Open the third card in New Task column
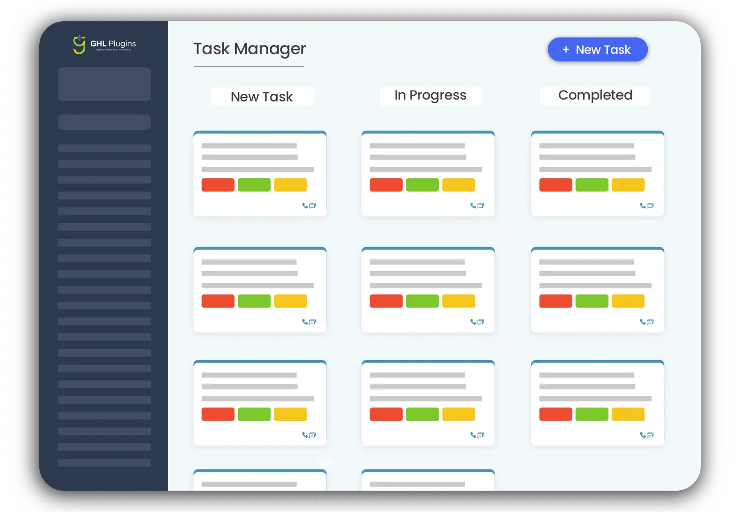Screen dimensions: 740x512 pyautogui.click(x=259, y=403)
